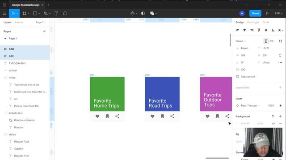Viewport: 286px width, 160px height.
Task: Select the Frame tool
Action: point(25,13)
